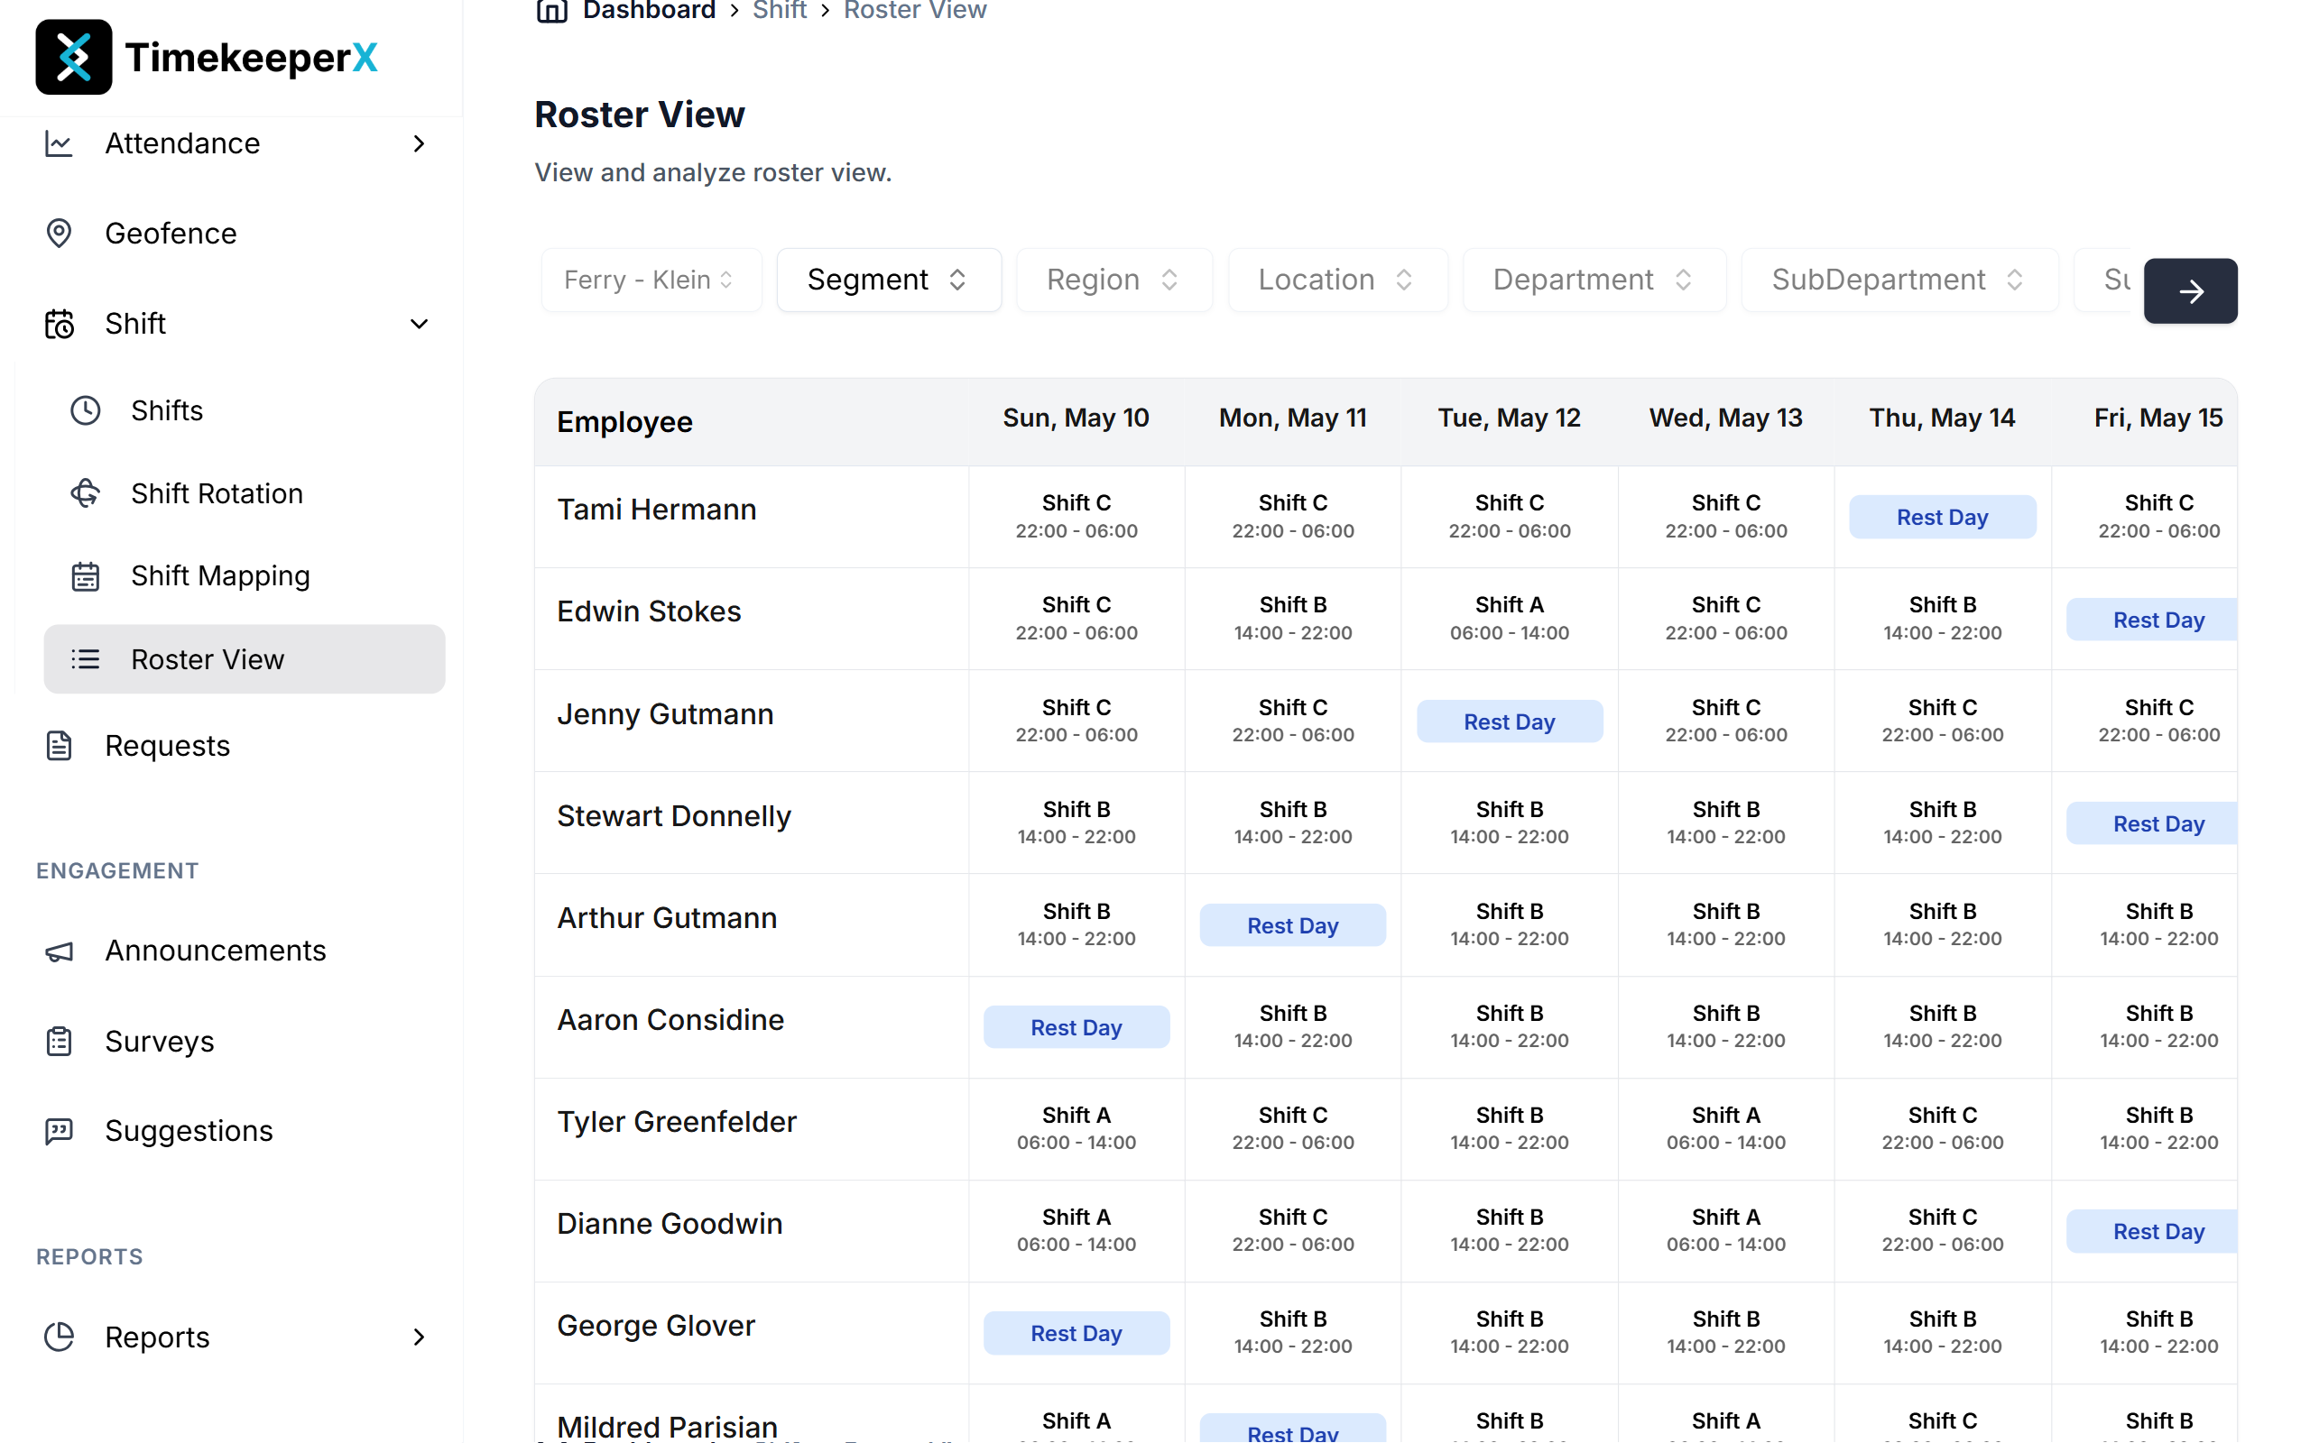Click the Attendance chart icon
Image resolution: width=2310 pixels, height=1443 pixels.
(x=60, y=143)
